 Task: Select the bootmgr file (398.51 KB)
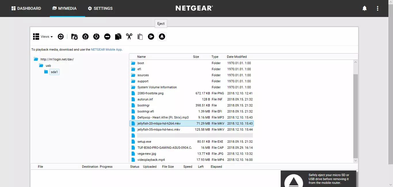192,105
